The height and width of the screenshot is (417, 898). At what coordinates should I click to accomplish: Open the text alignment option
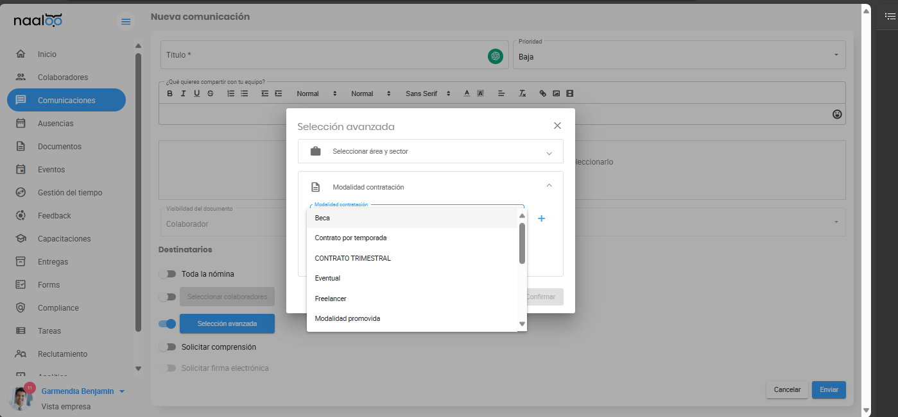point(502,94)
